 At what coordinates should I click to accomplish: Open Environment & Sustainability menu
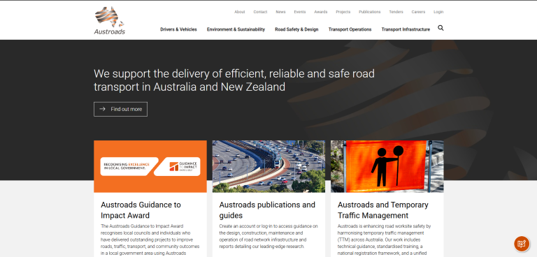pos(236,29)
